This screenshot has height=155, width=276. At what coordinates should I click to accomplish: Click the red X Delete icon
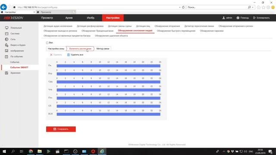[51, 55]
